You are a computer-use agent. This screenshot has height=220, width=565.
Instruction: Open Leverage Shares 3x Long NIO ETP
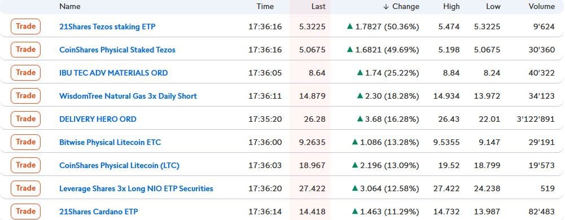point(136,188)
